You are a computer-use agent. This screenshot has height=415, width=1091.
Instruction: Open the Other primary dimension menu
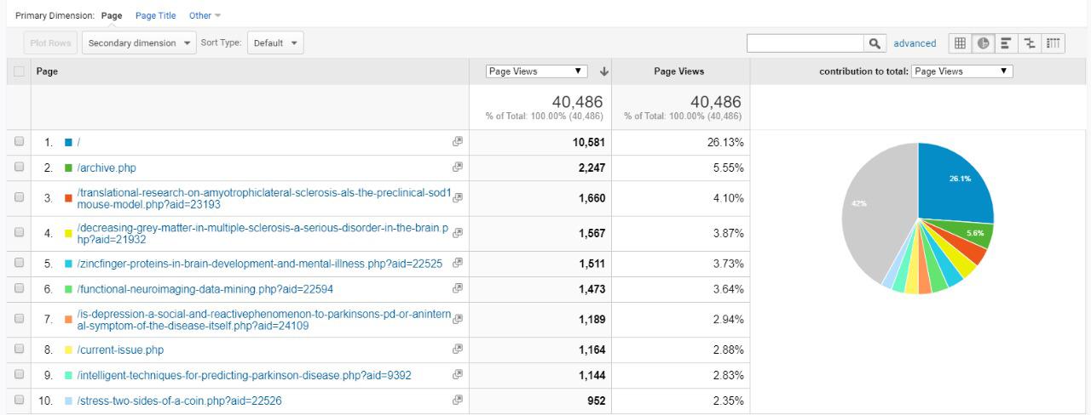coord(205,15)
